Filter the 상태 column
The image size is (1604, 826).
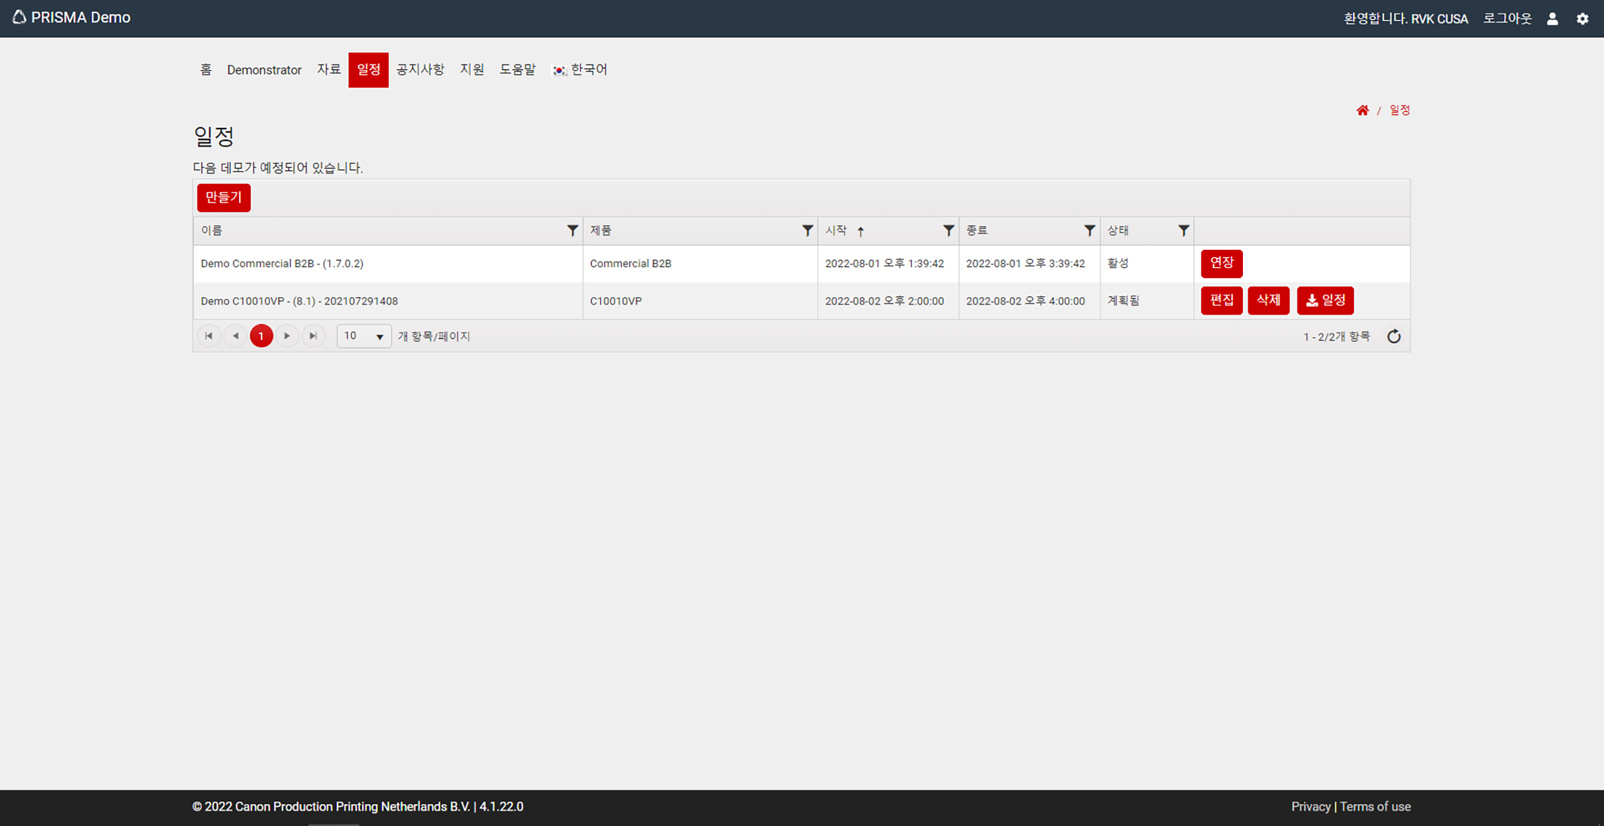[x=1183, y=231]
